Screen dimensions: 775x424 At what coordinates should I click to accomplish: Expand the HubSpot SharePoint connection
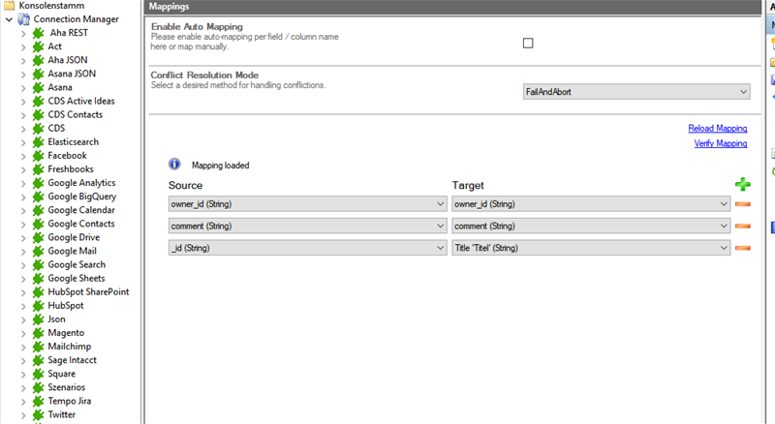[x=23, y=291]
